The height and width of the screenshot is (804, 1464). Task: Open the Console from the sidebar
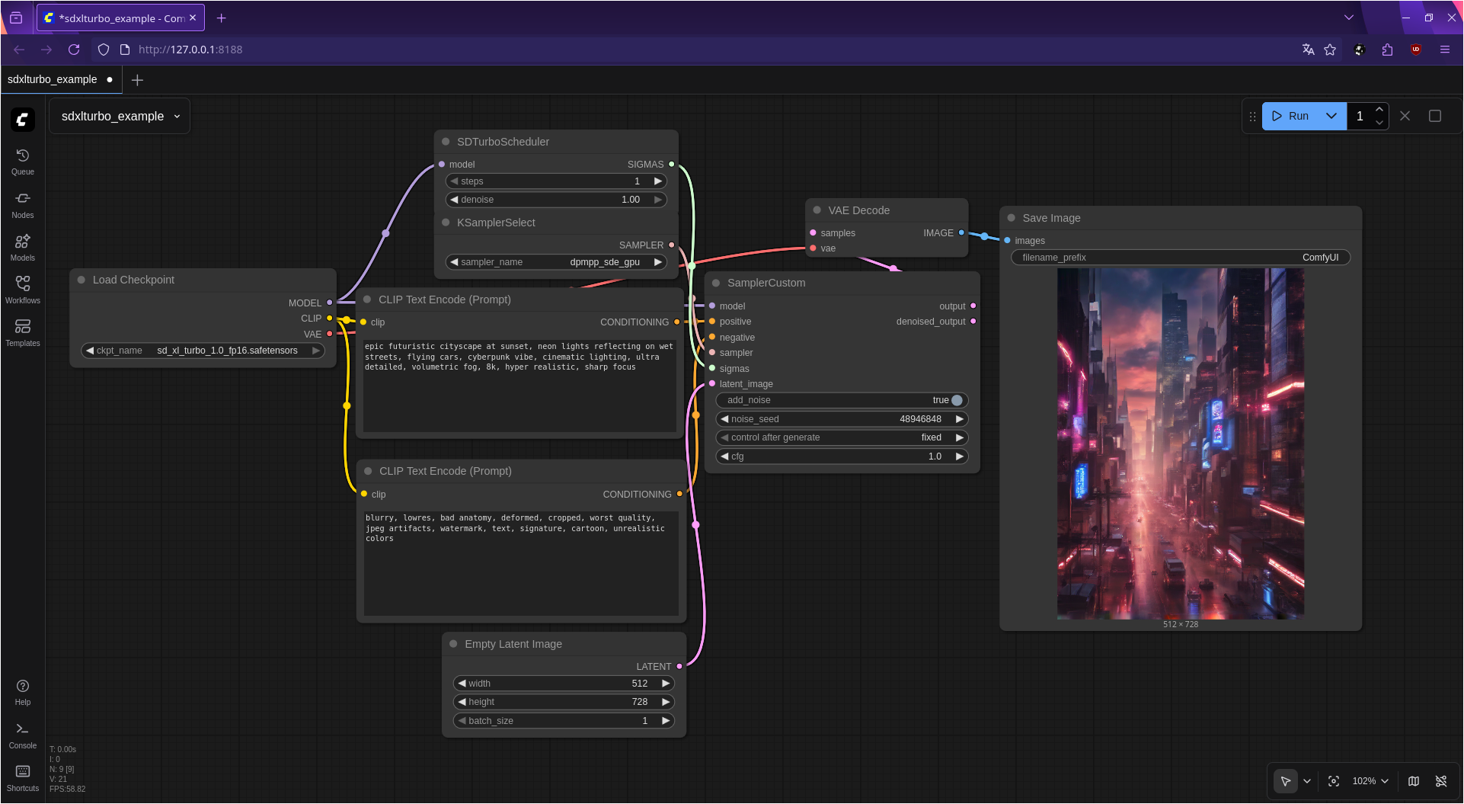pos(22,732)
